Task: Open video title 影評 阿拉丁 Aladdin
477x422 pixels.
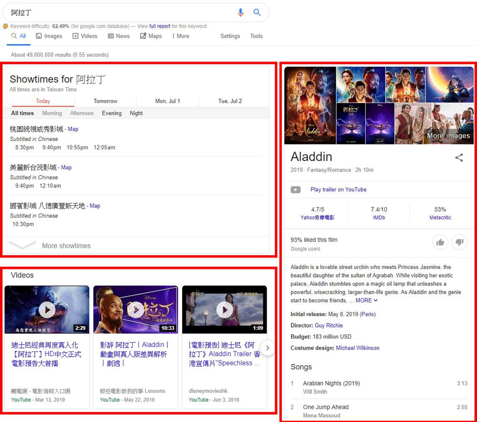Action: (x=134, y=354)
